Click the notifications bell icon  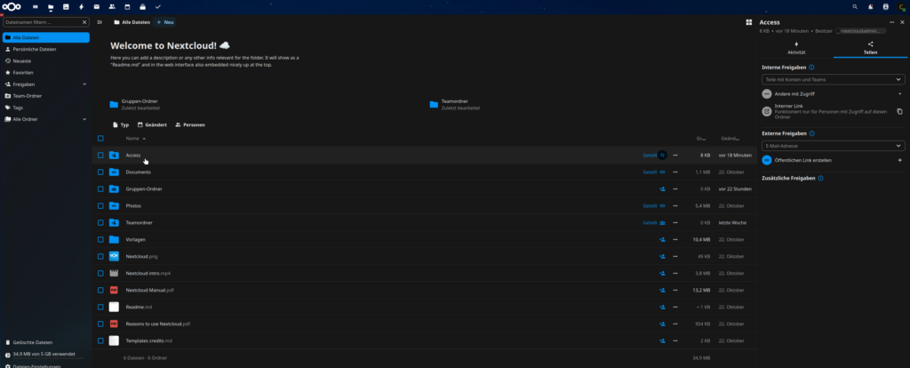pyautogui.click(x=870, y=6)
